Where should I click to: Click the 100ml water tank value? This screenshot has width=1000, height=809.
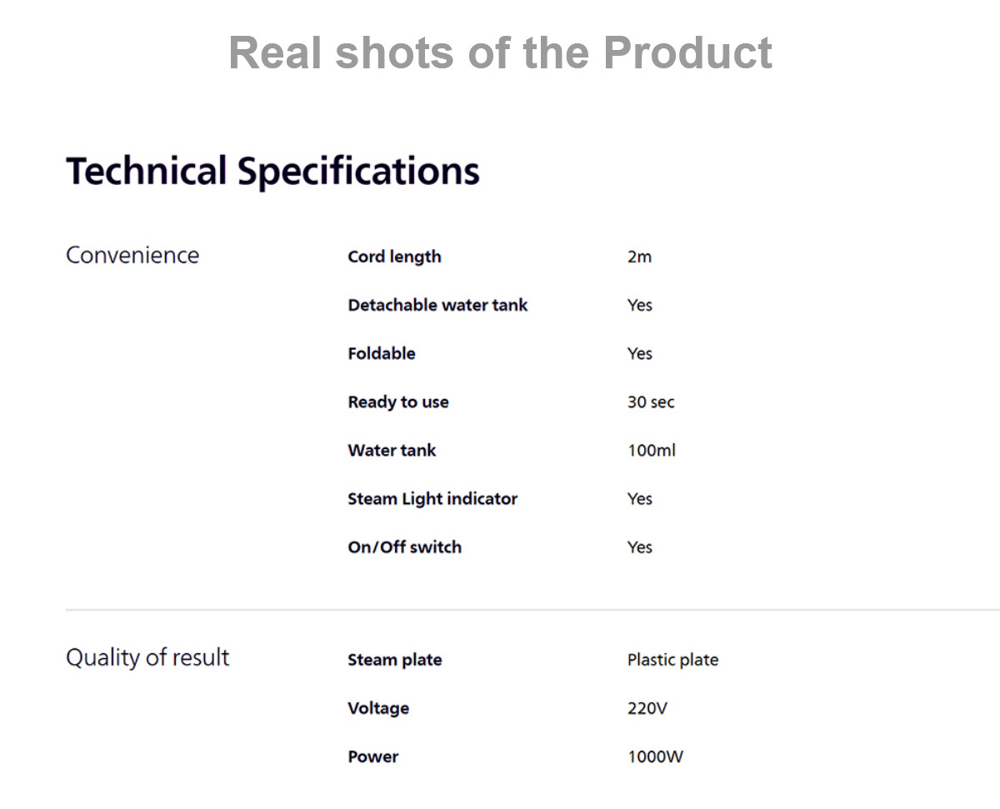click(652, 450)
